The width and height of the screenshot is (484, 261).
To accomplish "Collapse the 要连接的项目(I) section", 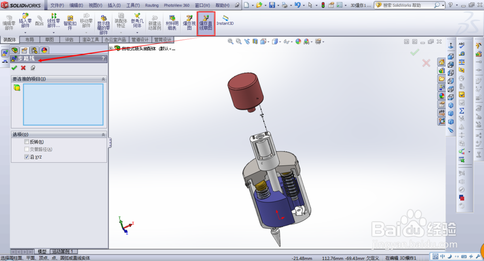I will [x=103, y=79].
